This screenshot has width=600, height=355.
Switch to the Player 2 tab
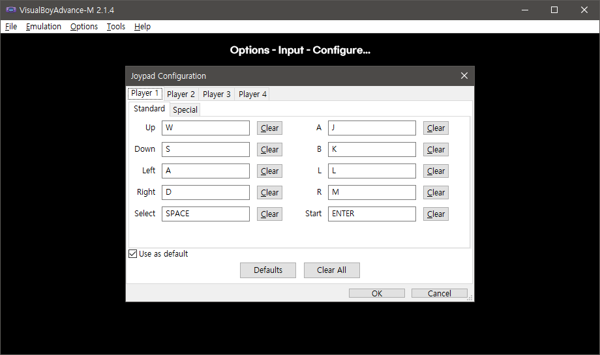point(181,94)
